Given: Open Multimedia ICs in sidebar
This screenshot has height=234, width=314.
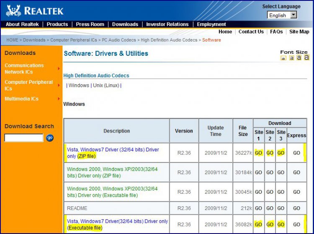Looking at the screenshot, I should click(x=21, y=99).
